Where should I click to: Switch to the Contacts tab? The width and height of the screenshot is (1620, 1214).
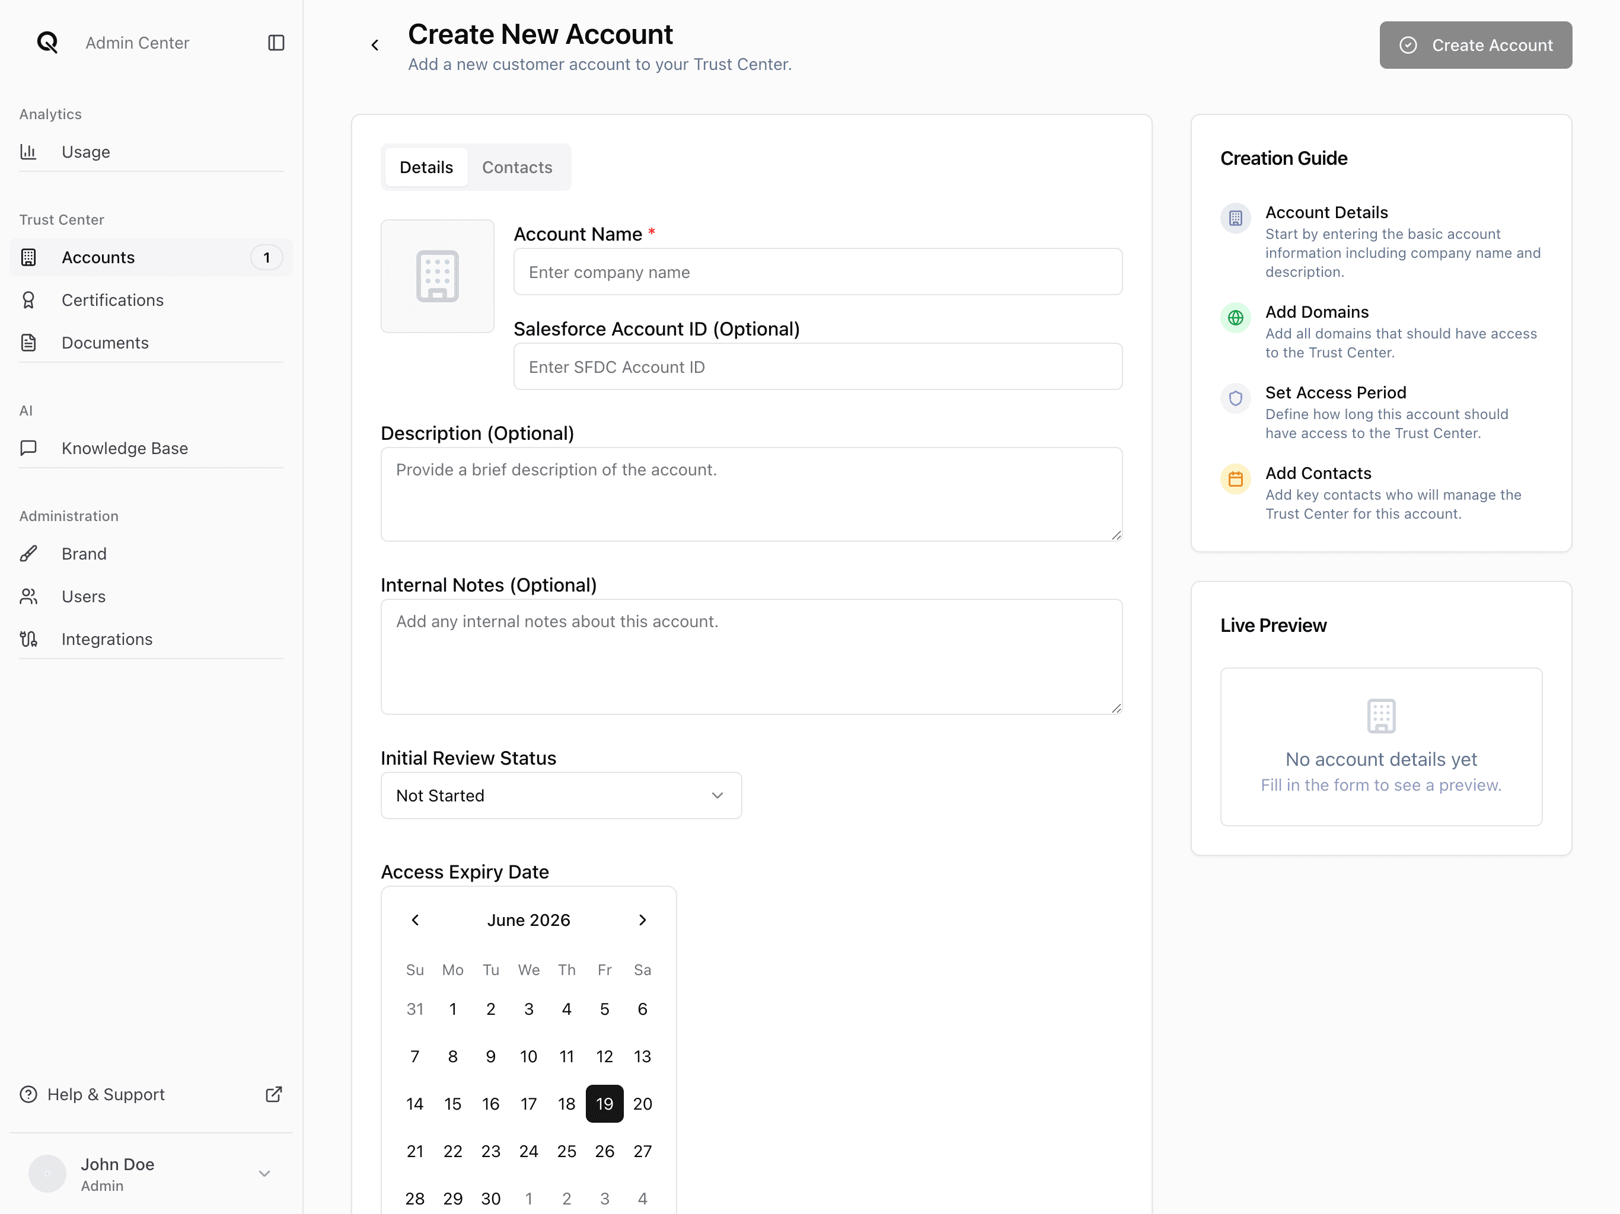tap(517, 167)
